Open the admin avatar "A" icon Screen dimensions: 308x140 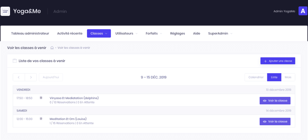coord(303,11)
